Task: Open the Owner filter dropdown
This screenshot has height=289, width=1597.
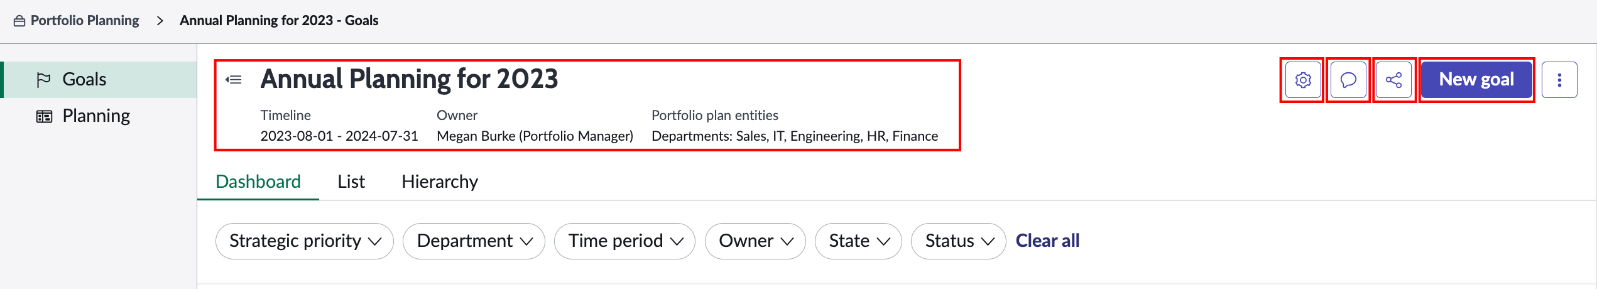Action: [755, 241]
